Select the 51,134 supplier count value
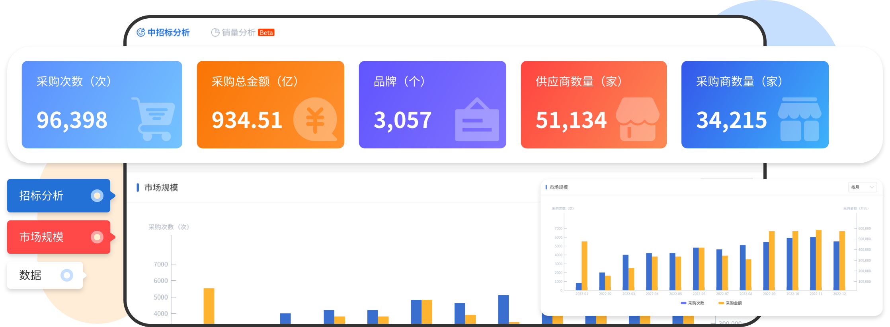Image resolution: width=890 pixels, height=327 pixels. tap(571, 120)
